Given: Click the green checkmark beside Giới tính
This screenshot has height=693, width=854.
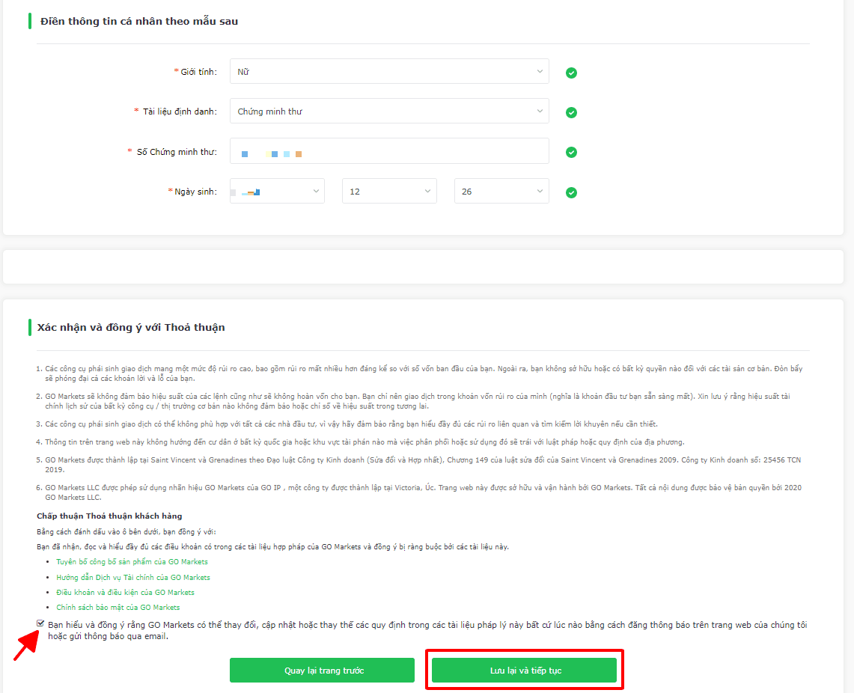Looking at the screenshot, I should click(571, 73).
